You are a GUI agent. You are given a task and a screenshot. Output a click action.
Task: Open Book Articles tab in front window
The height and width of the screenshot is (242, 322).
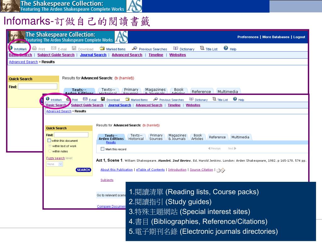pyautogui.click(x=197, y=137)
